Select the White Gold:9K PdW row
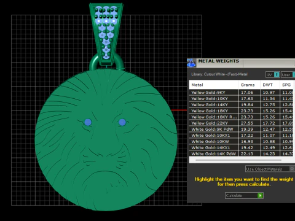This screenshot has height=221, width=295. [x=241, y=129]
